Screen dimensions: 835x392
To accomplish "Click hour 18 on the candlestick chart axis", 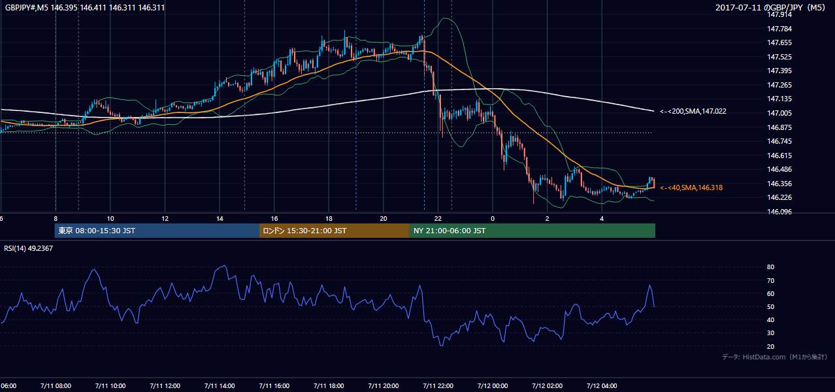I will click(x=329, y=218).
